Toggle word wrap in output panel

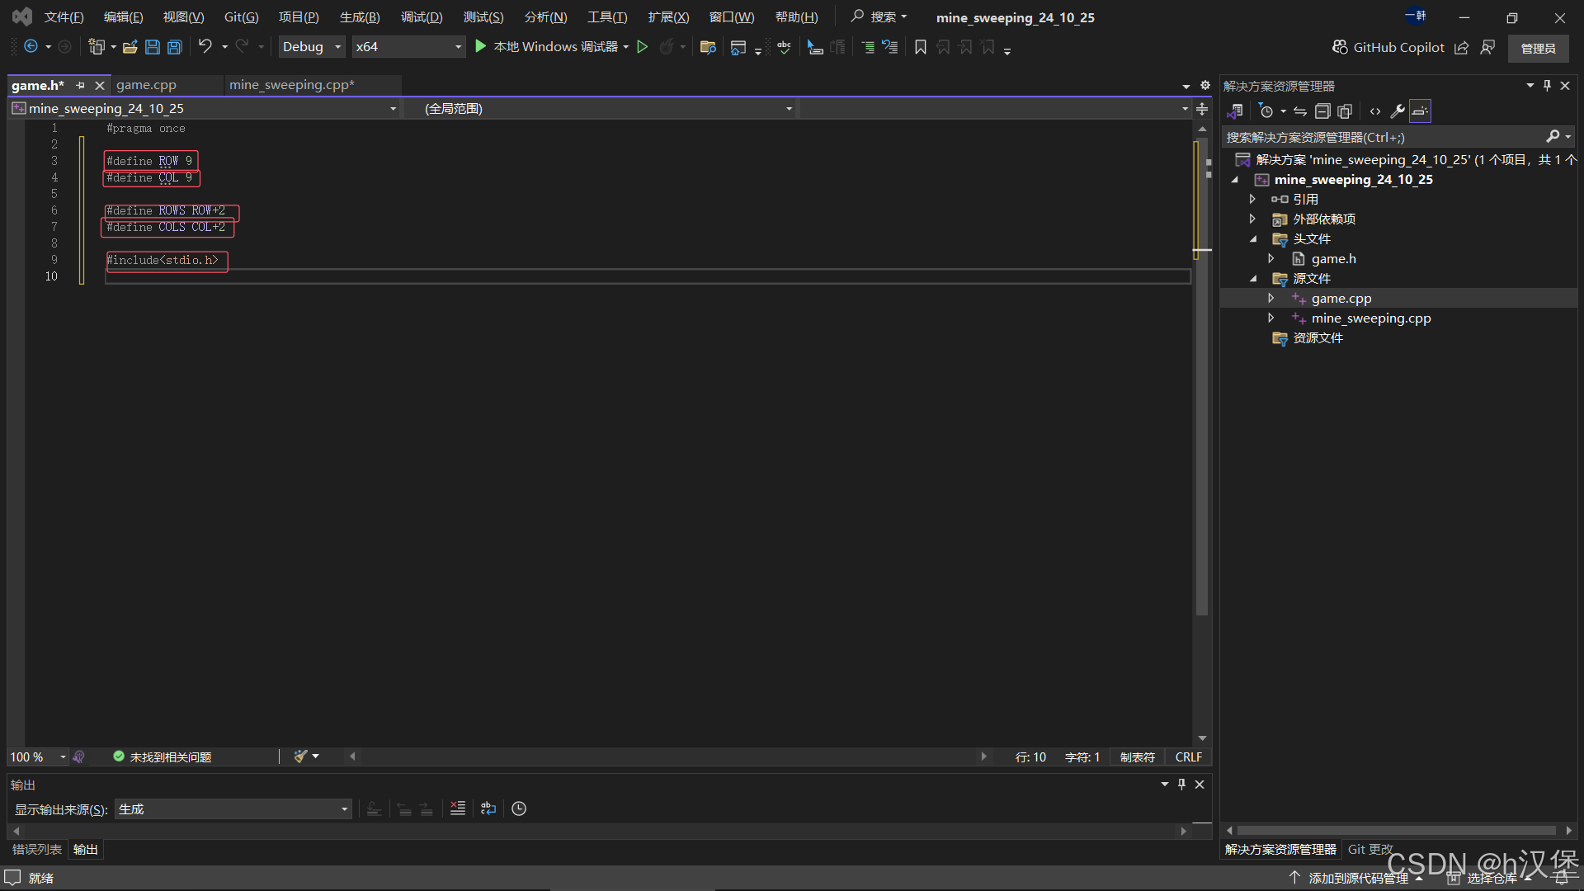pyautogui.click(x=488, y=808)
